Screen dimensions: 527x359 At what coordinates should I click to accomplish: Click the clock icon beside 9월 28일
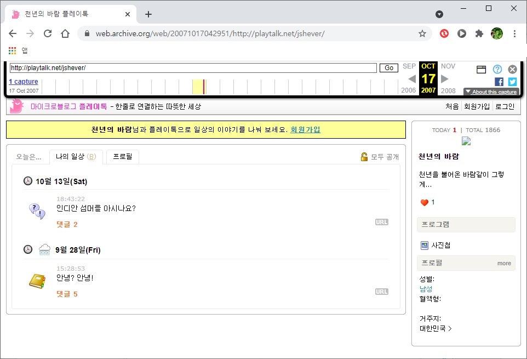pyautogui.click(x=28, y=249)
